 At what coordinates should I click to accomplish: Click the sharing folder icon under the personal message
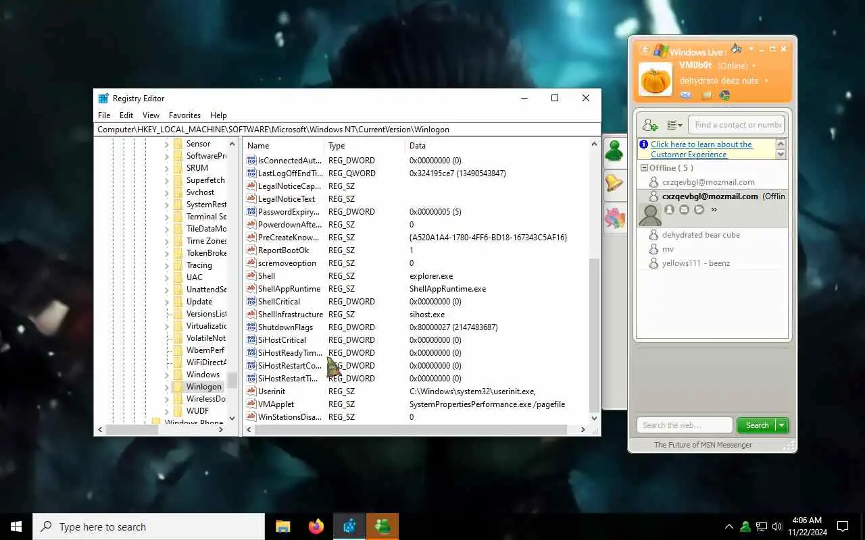tap(706, 95)
